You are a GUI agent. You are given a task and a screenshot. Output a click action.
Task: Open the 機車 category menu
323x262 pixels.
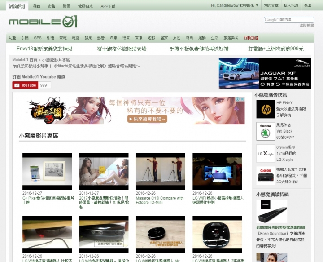coord(126,38)
